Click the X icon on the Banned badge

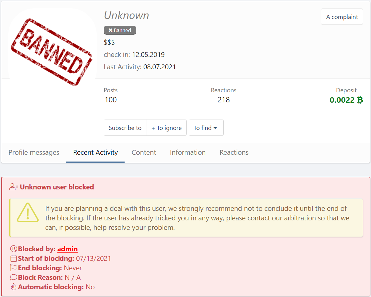[110, 30]
